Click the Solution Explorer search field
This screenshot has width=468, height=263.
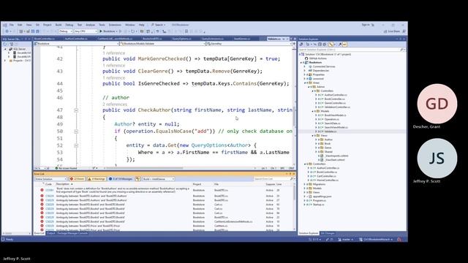pos(352,50)
